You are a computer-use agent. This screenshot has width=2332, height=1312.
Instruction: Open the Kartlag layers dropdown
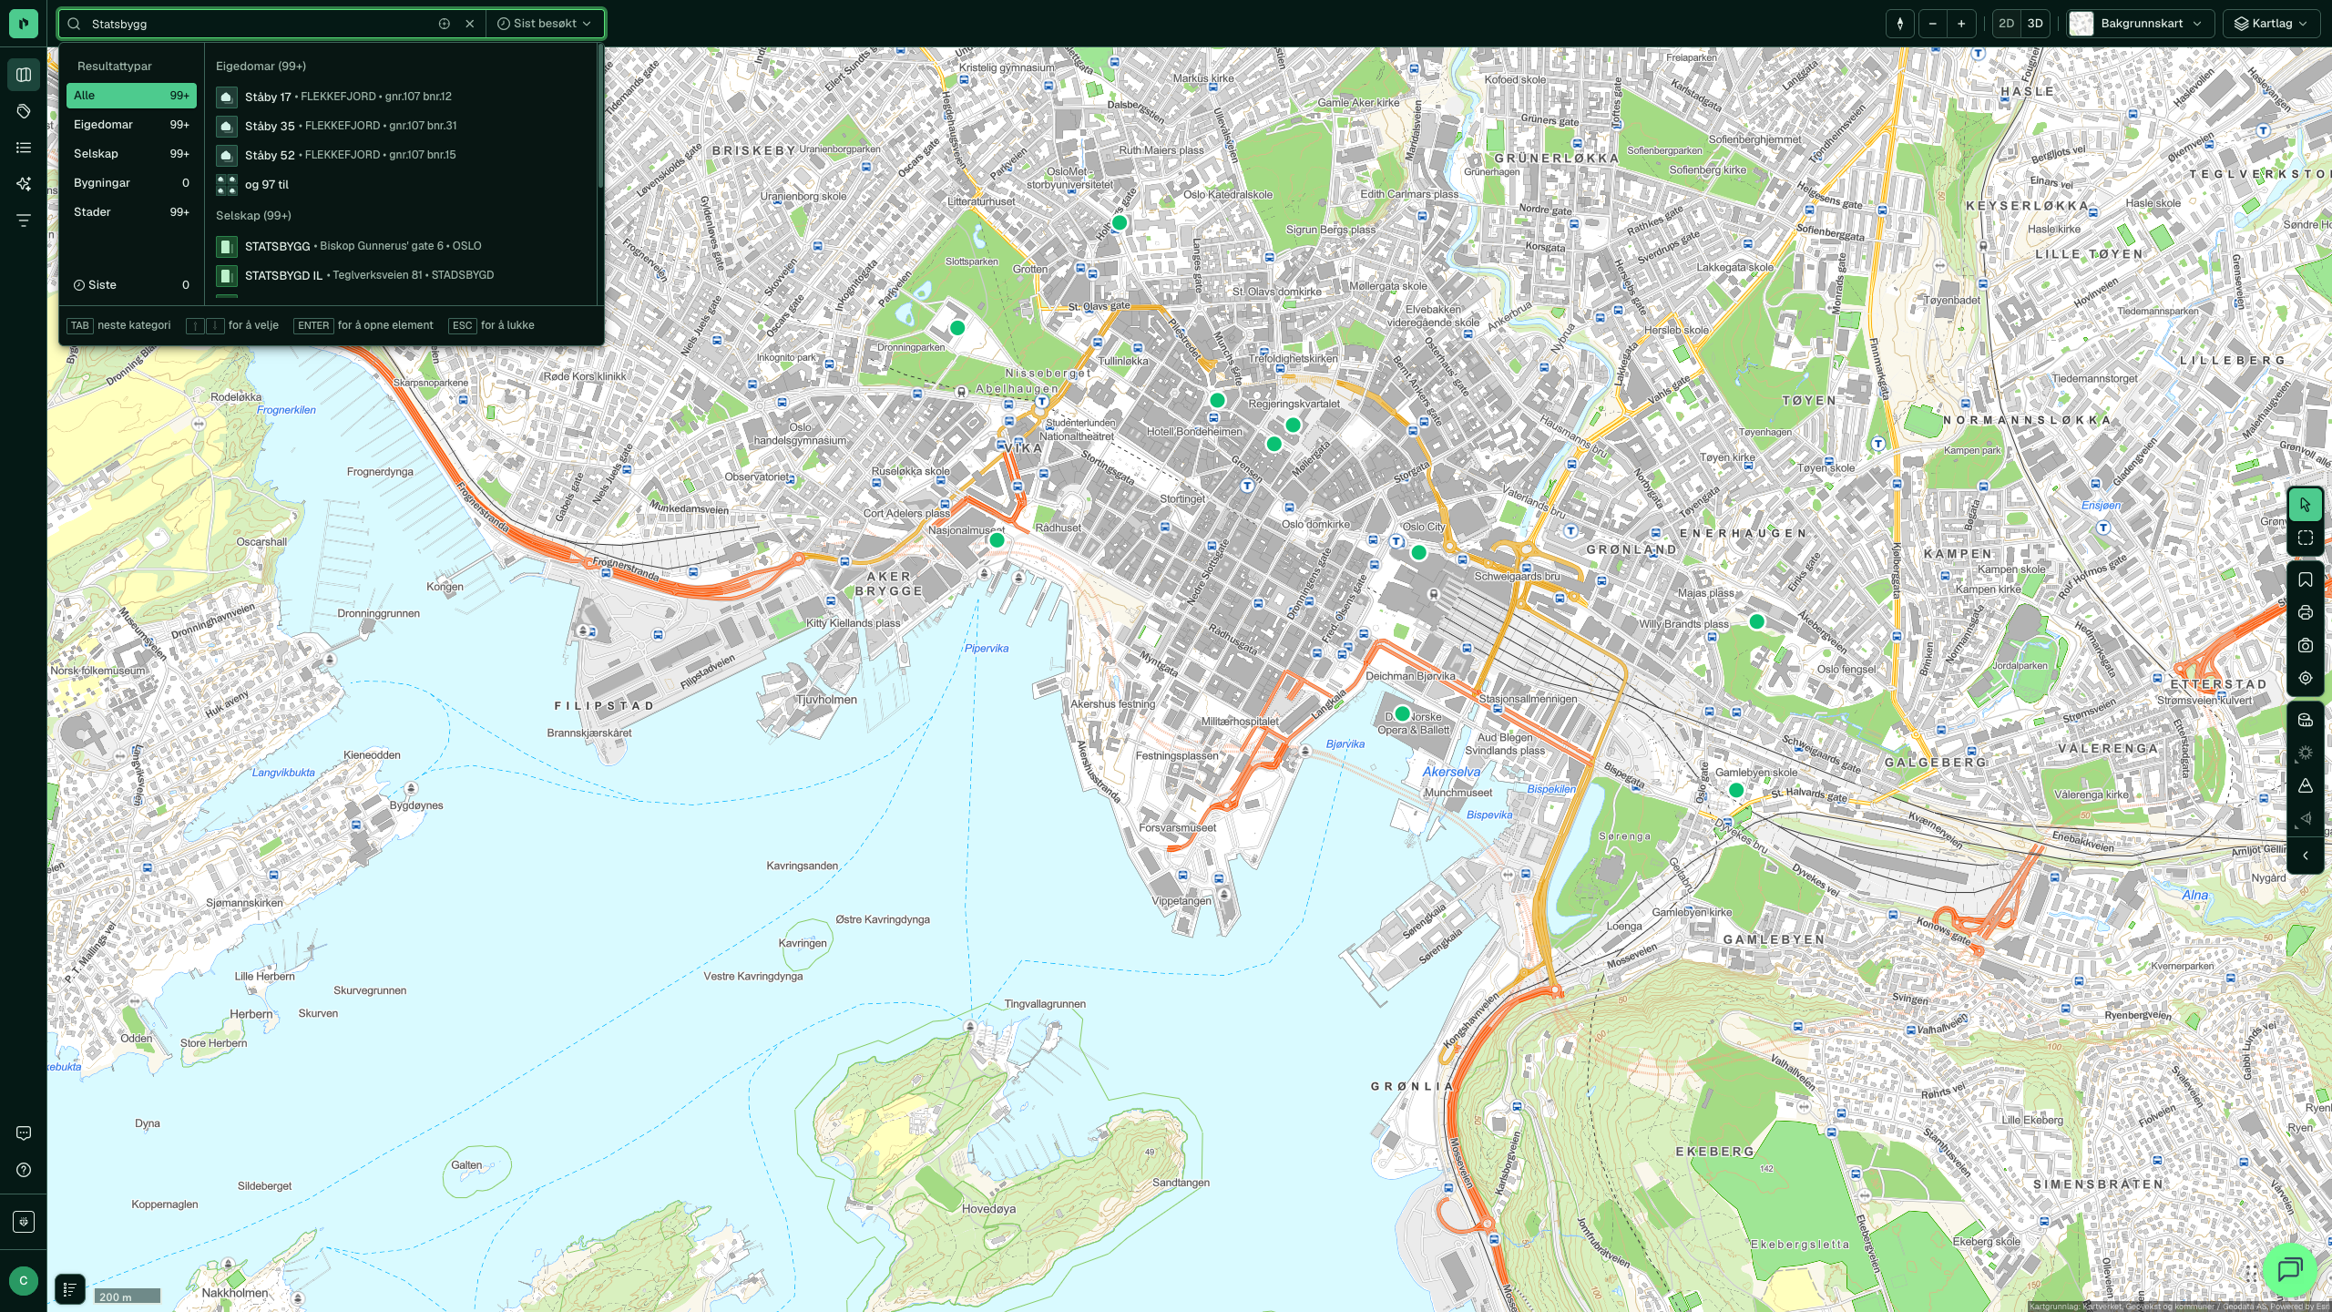coord(2270,24)
